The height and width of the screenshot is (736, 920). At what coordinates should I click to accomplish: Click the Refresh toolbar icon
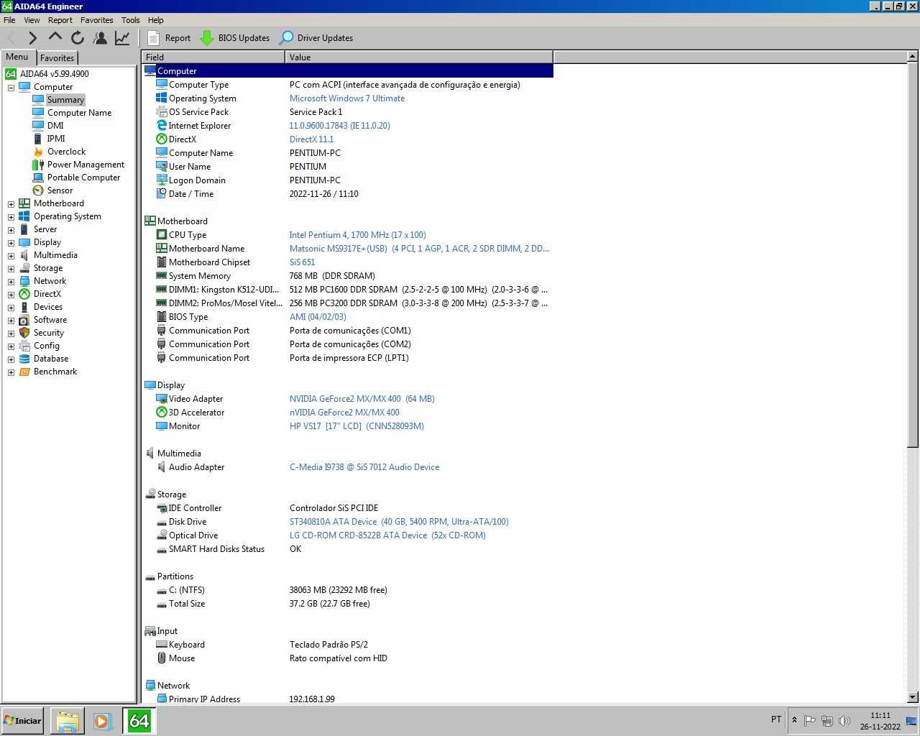[x=78, y=38]
